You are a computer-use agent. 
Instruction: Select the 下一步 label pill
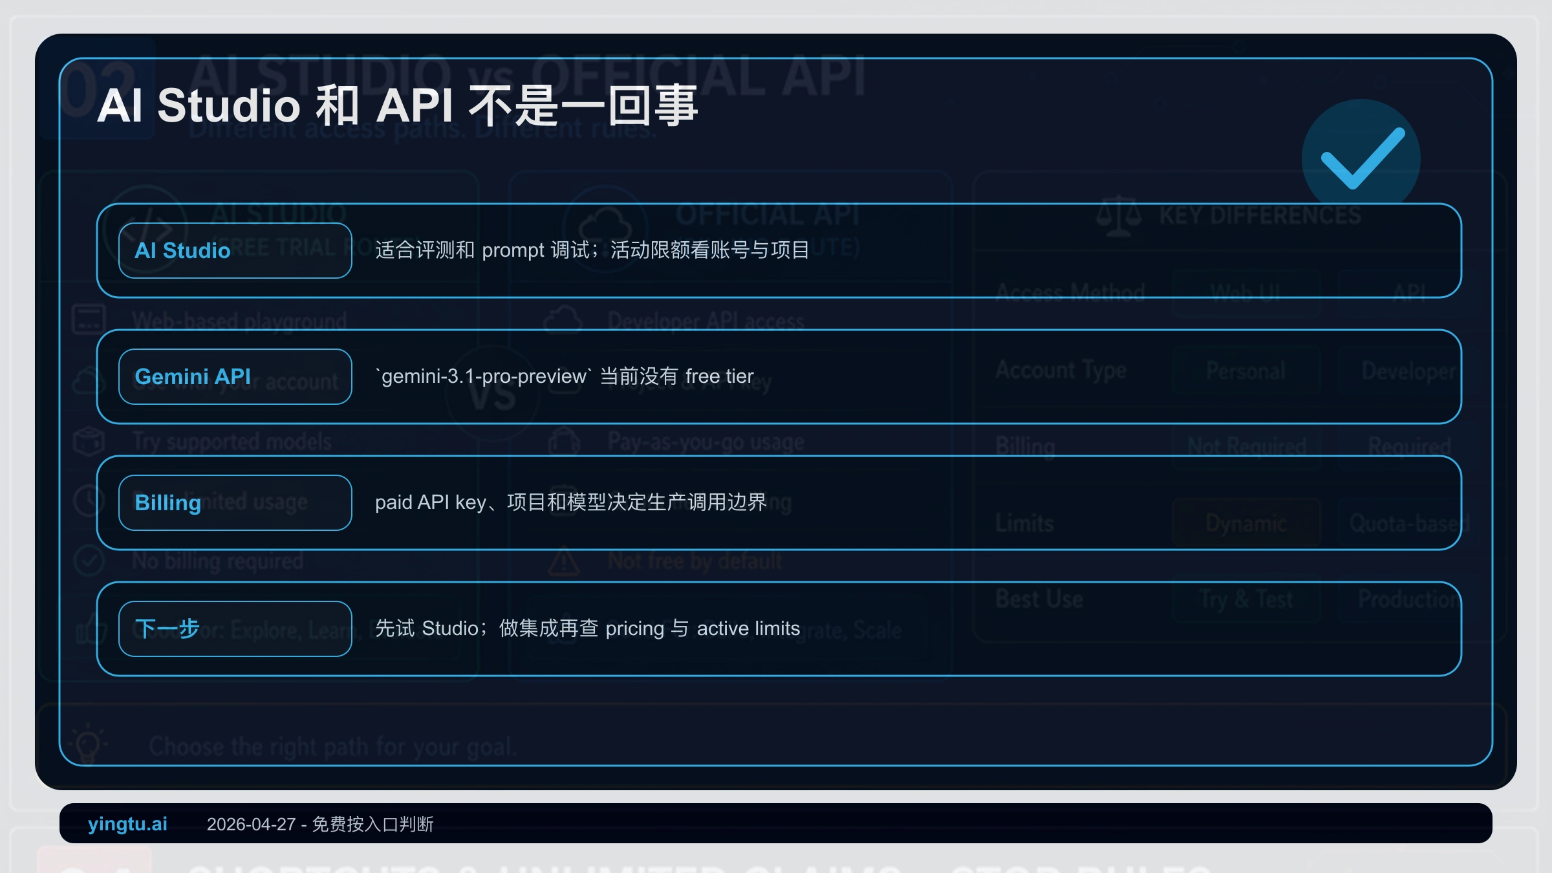tap(235, 629)
